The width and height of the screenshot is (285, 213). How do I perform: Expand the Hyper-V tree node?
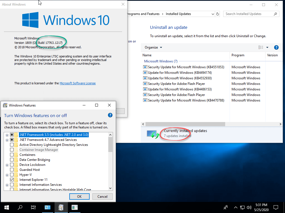pyautogui.click(x=7, y=175)
